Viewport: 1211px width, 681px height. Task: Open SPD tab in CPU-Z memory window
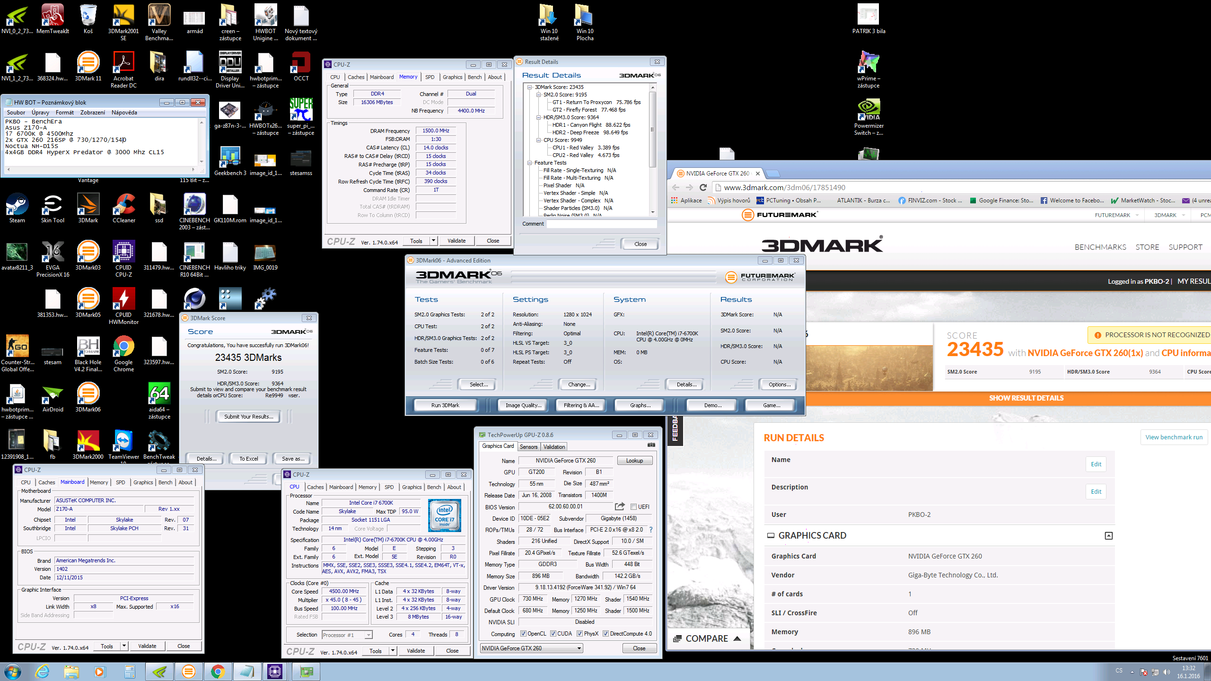tap(430, 77)
